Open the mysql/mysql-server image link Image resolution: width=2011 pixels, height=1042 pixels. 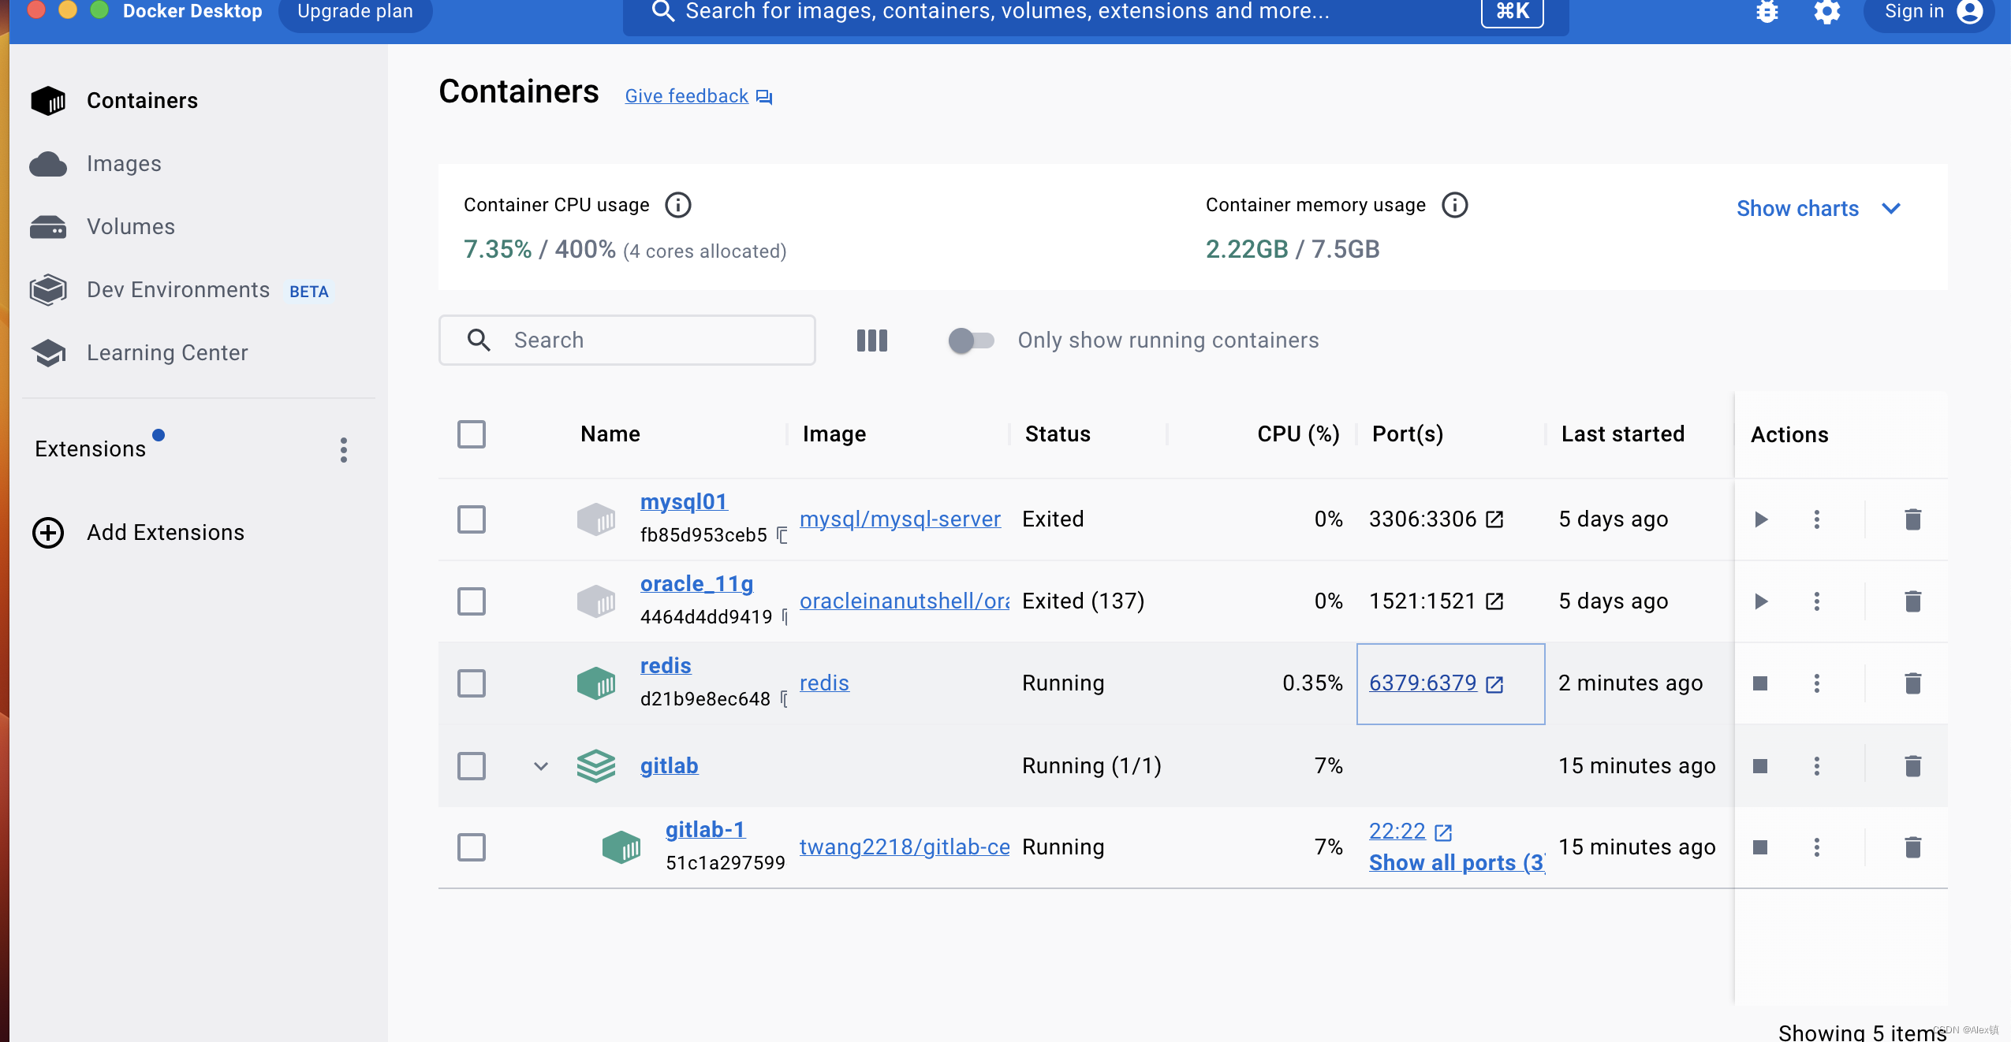click(x=900, y=519)
